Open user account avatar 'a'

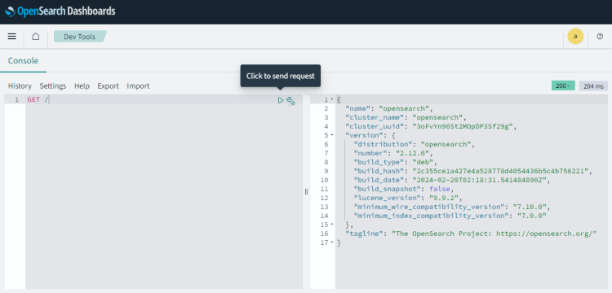[575, 37]
